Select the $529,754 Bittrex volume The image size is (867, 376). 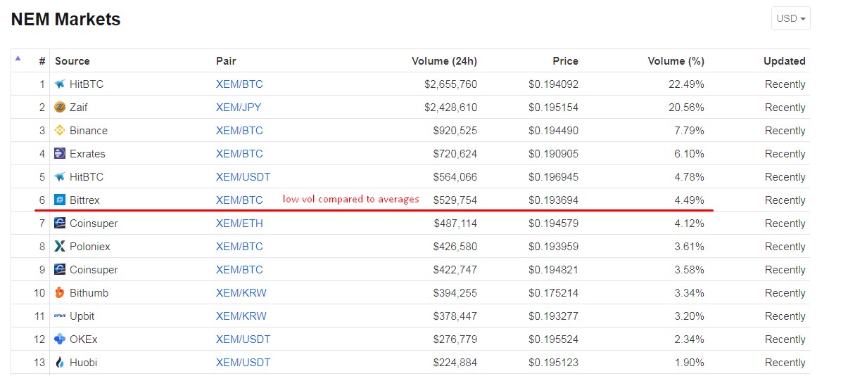click(x=455, y=200)
